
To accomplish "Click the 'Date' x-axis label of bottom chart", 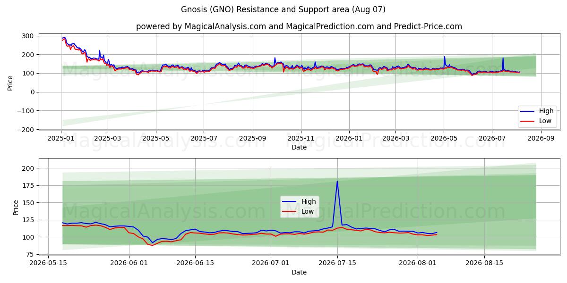I will coord(299,272).
